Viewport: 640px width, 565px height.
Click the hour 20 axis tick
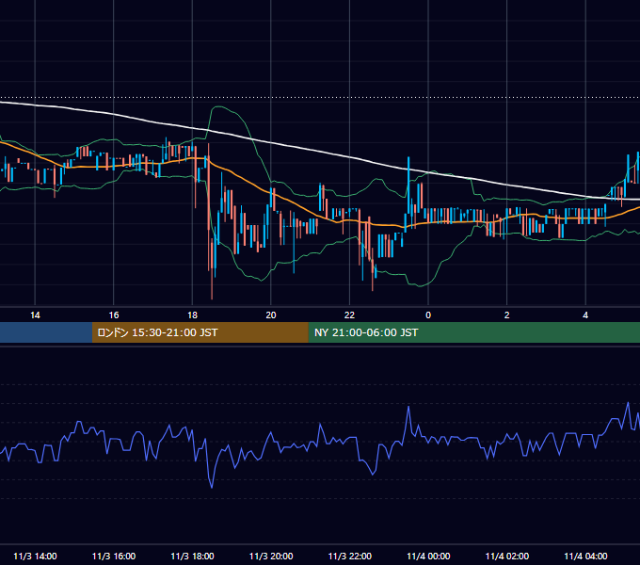point(271,315)
